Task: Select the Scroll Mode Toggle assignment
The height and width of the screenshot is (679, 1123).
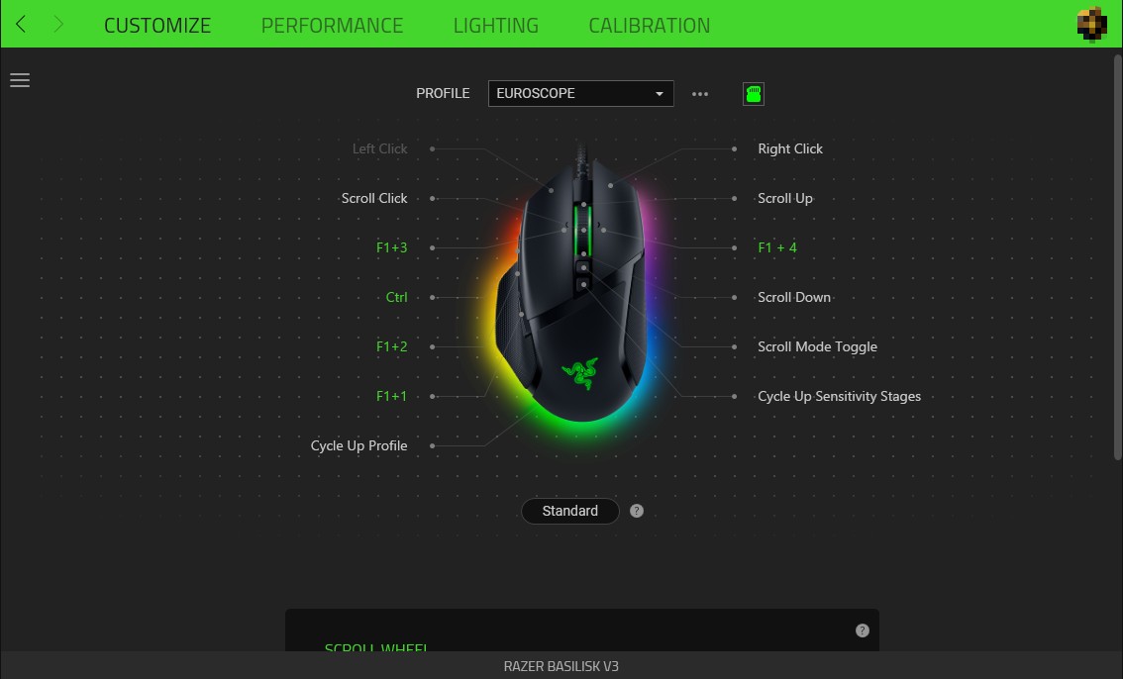Action: 817,347
